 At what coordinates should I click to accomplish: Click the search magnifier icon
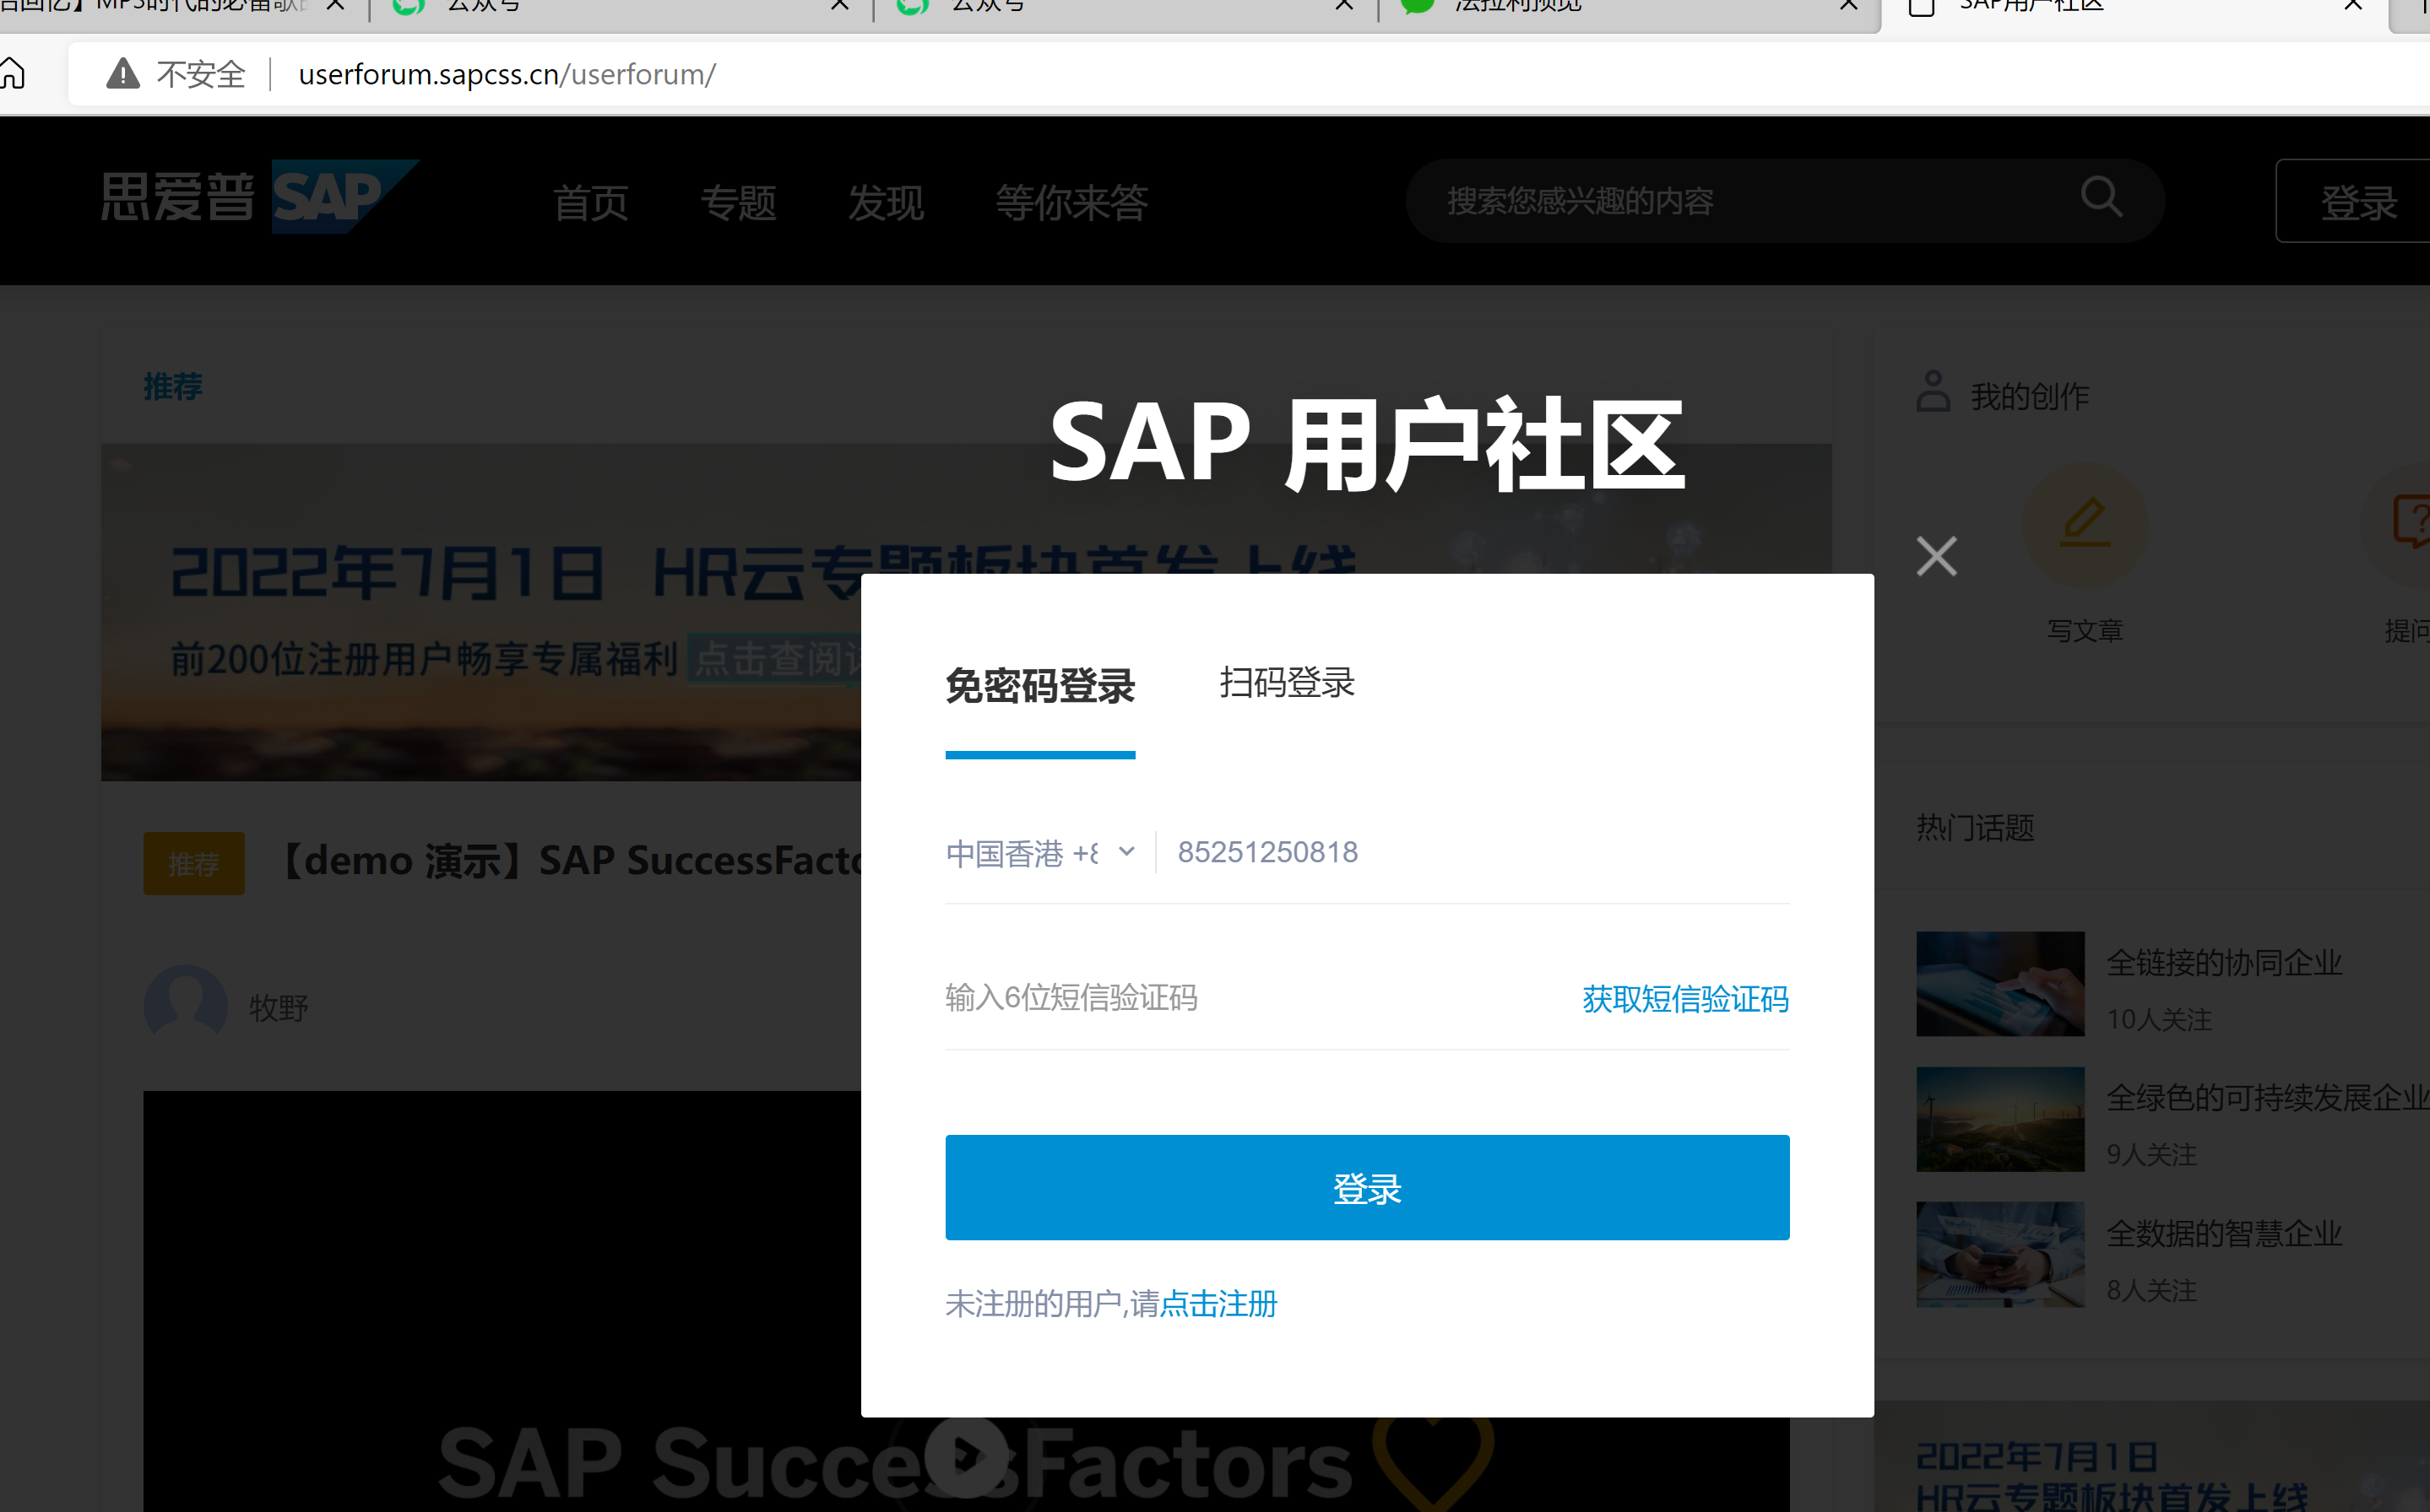point(2101,198)
